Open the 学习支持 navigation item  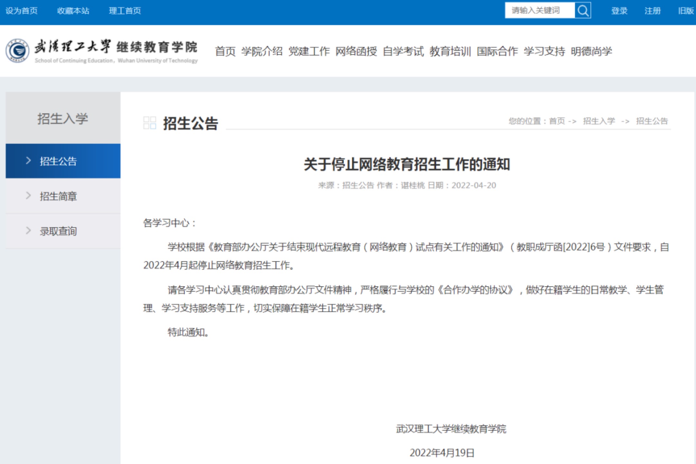tap(544, 51)
